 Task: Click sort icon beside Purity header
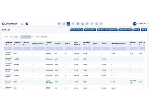tap(60, 44)
